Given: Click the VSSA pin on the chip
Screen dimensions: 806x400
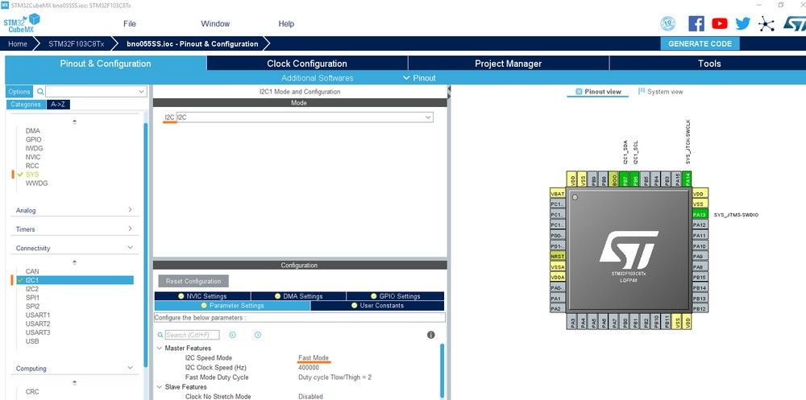Looking at the screenshot, I should [x=558, y=267].
